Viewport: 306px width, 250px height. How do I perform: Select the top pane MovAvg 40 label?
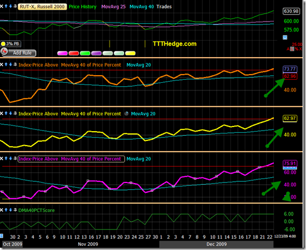point(142,6)
